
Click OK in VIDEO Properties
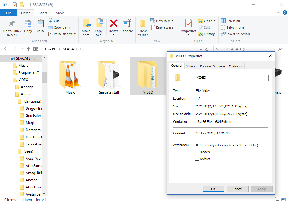pyautogui.click(x=213, y=189)
